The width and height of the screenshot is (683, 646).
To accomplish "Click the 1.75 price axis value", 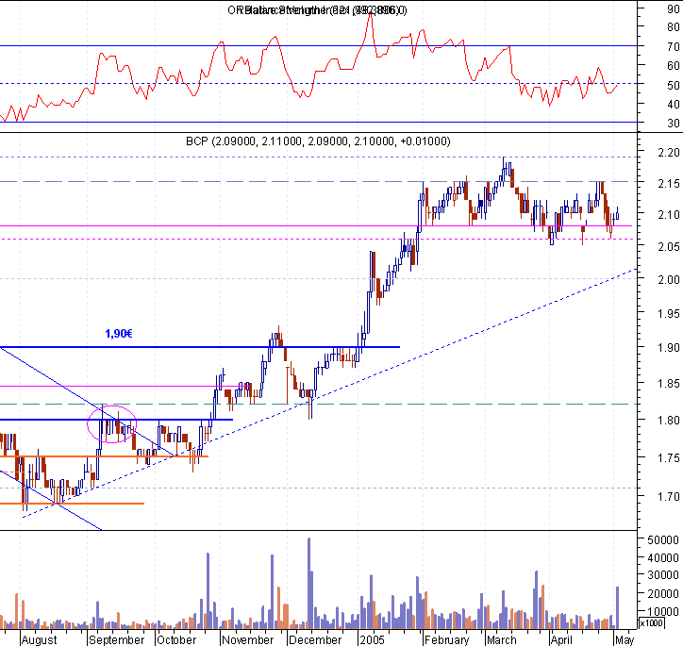I will [668, 458].
